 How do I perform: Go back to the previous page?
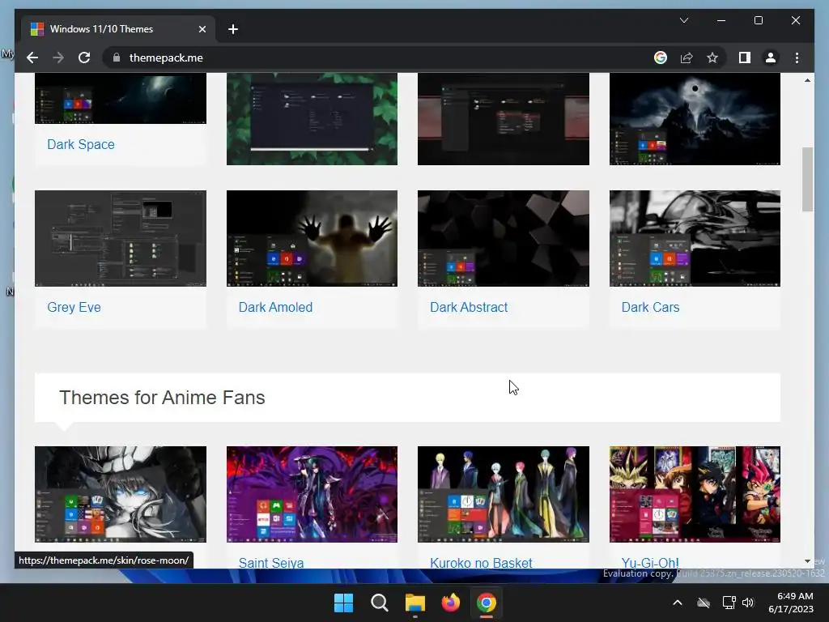32,58
